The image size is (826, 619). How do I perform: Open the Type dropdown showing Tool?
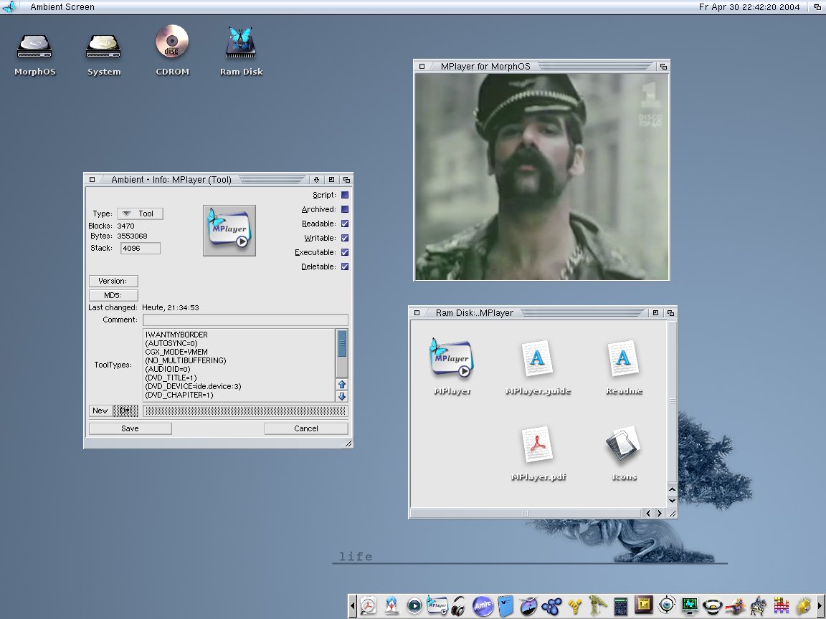140,213
